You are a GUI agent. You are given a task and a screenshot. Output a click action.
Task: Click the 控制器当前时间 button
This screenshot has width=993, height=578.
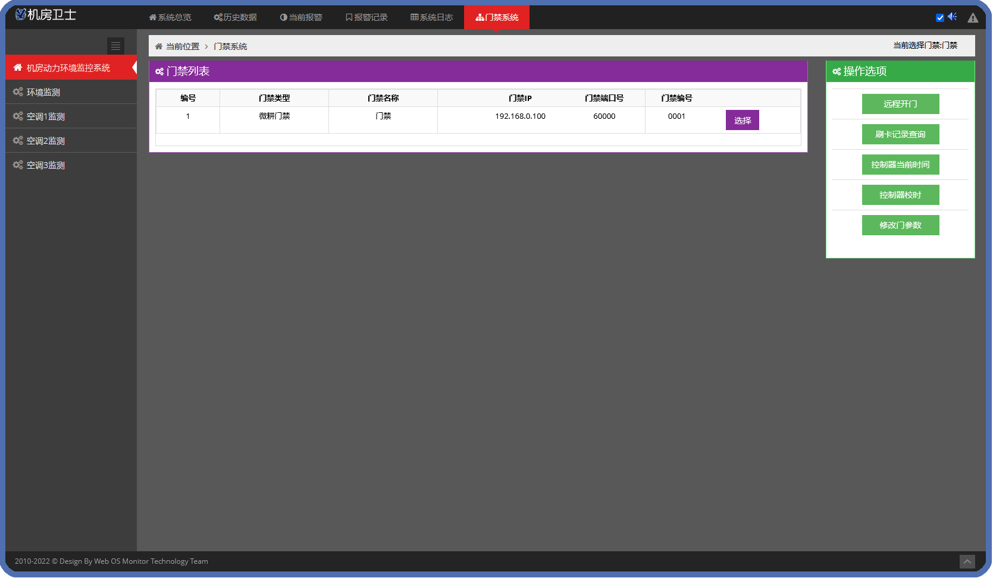(900, 165)
